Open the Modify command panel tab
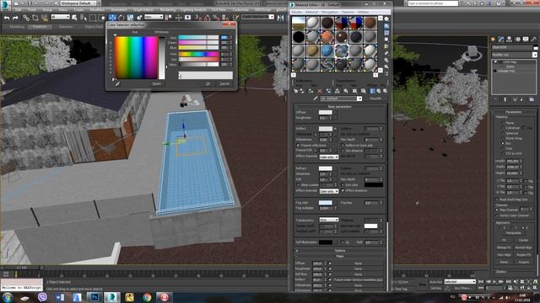Screen dimensions: 540x303 click(x=501, y=40)
